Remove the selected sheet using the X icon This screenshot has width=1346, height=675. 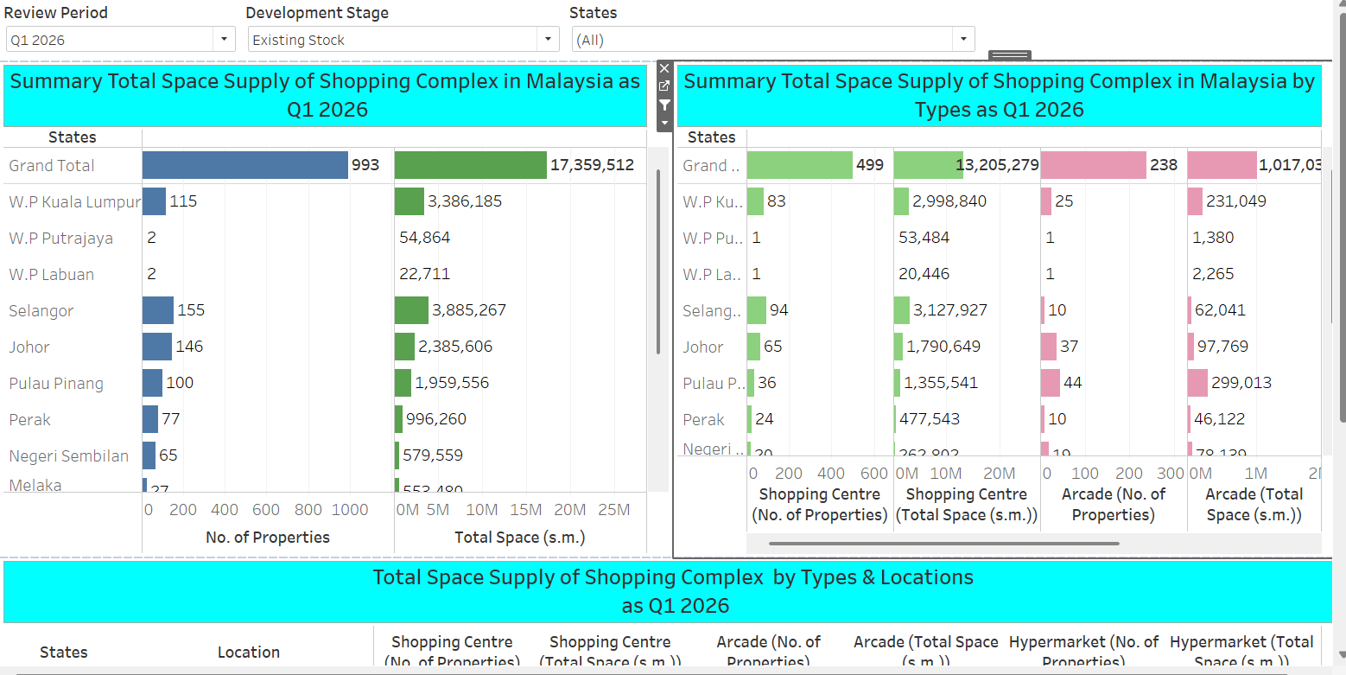click(664, 68)
